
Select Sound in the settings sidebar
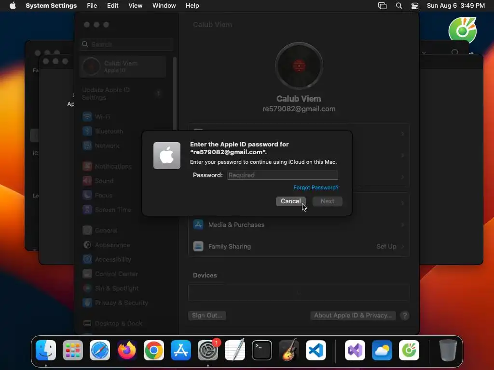[123, 181]
